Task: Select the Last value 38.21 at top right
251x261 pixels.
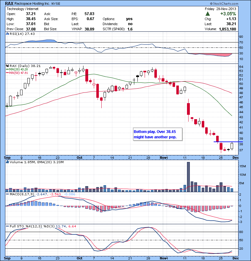Action: pos(231,24)
